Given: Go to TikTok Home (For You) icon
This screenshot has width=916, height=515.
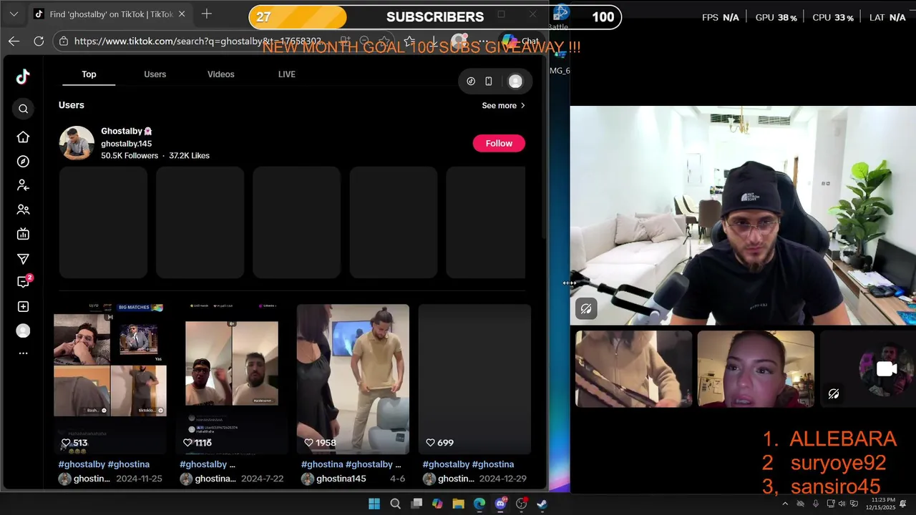Looking at the screenshot, I should click(x=23, y=137).
